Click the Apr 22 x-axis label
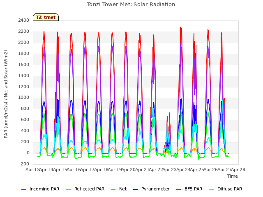Image resolution: width=263 pixels, height=197 pixels. click(156, 170)
